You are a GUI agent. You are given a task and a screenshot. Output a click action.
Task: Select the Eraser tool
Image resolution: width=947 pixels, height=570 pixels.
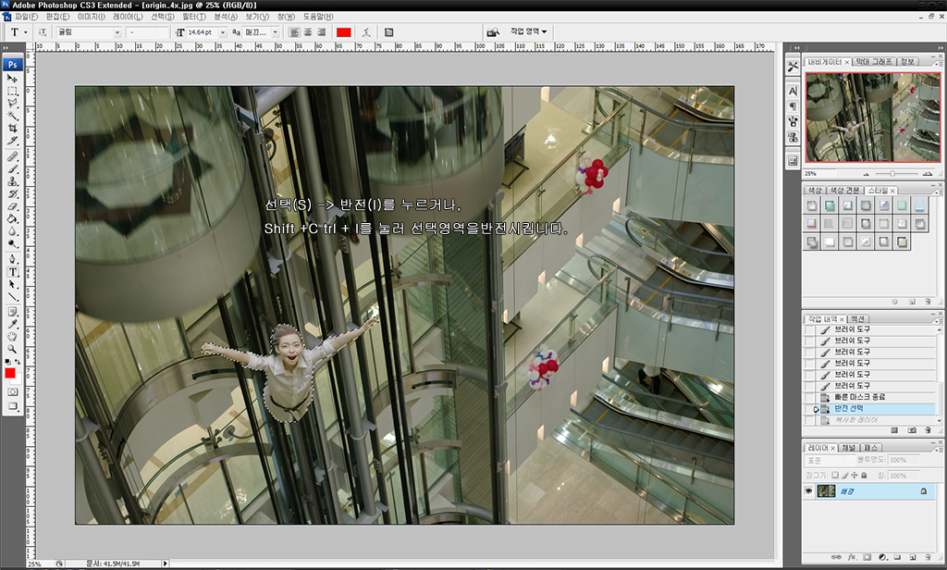(x=12, y=206)
